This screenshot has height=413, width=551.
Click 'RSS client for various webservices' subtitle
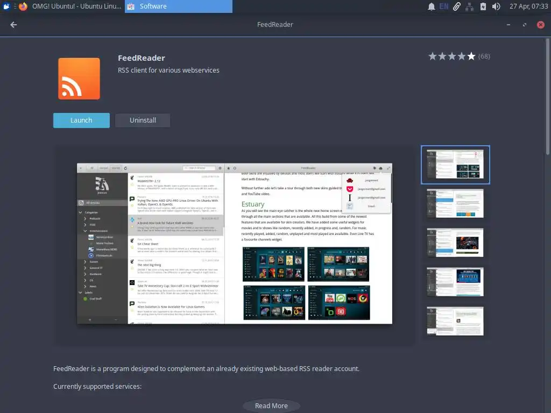[168, 70]
